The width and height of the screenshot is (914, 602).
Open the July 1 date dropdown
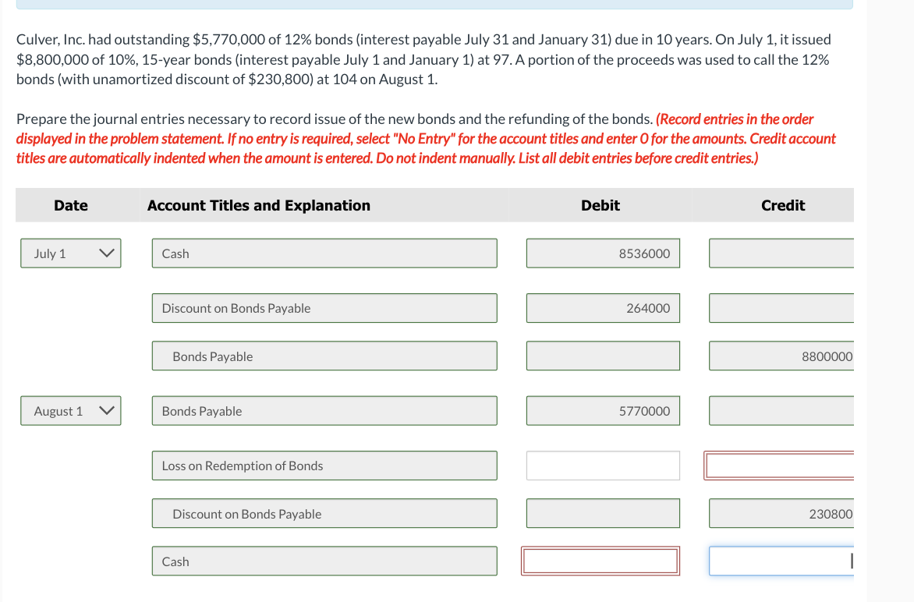point(70,253)
